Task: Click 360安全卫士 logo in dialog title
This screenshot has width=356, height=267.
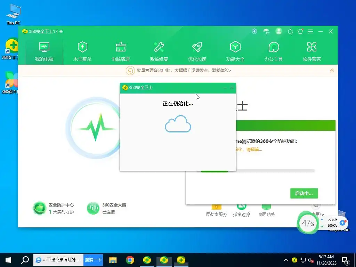Action: pyautogui.click(x=125, y=88)
